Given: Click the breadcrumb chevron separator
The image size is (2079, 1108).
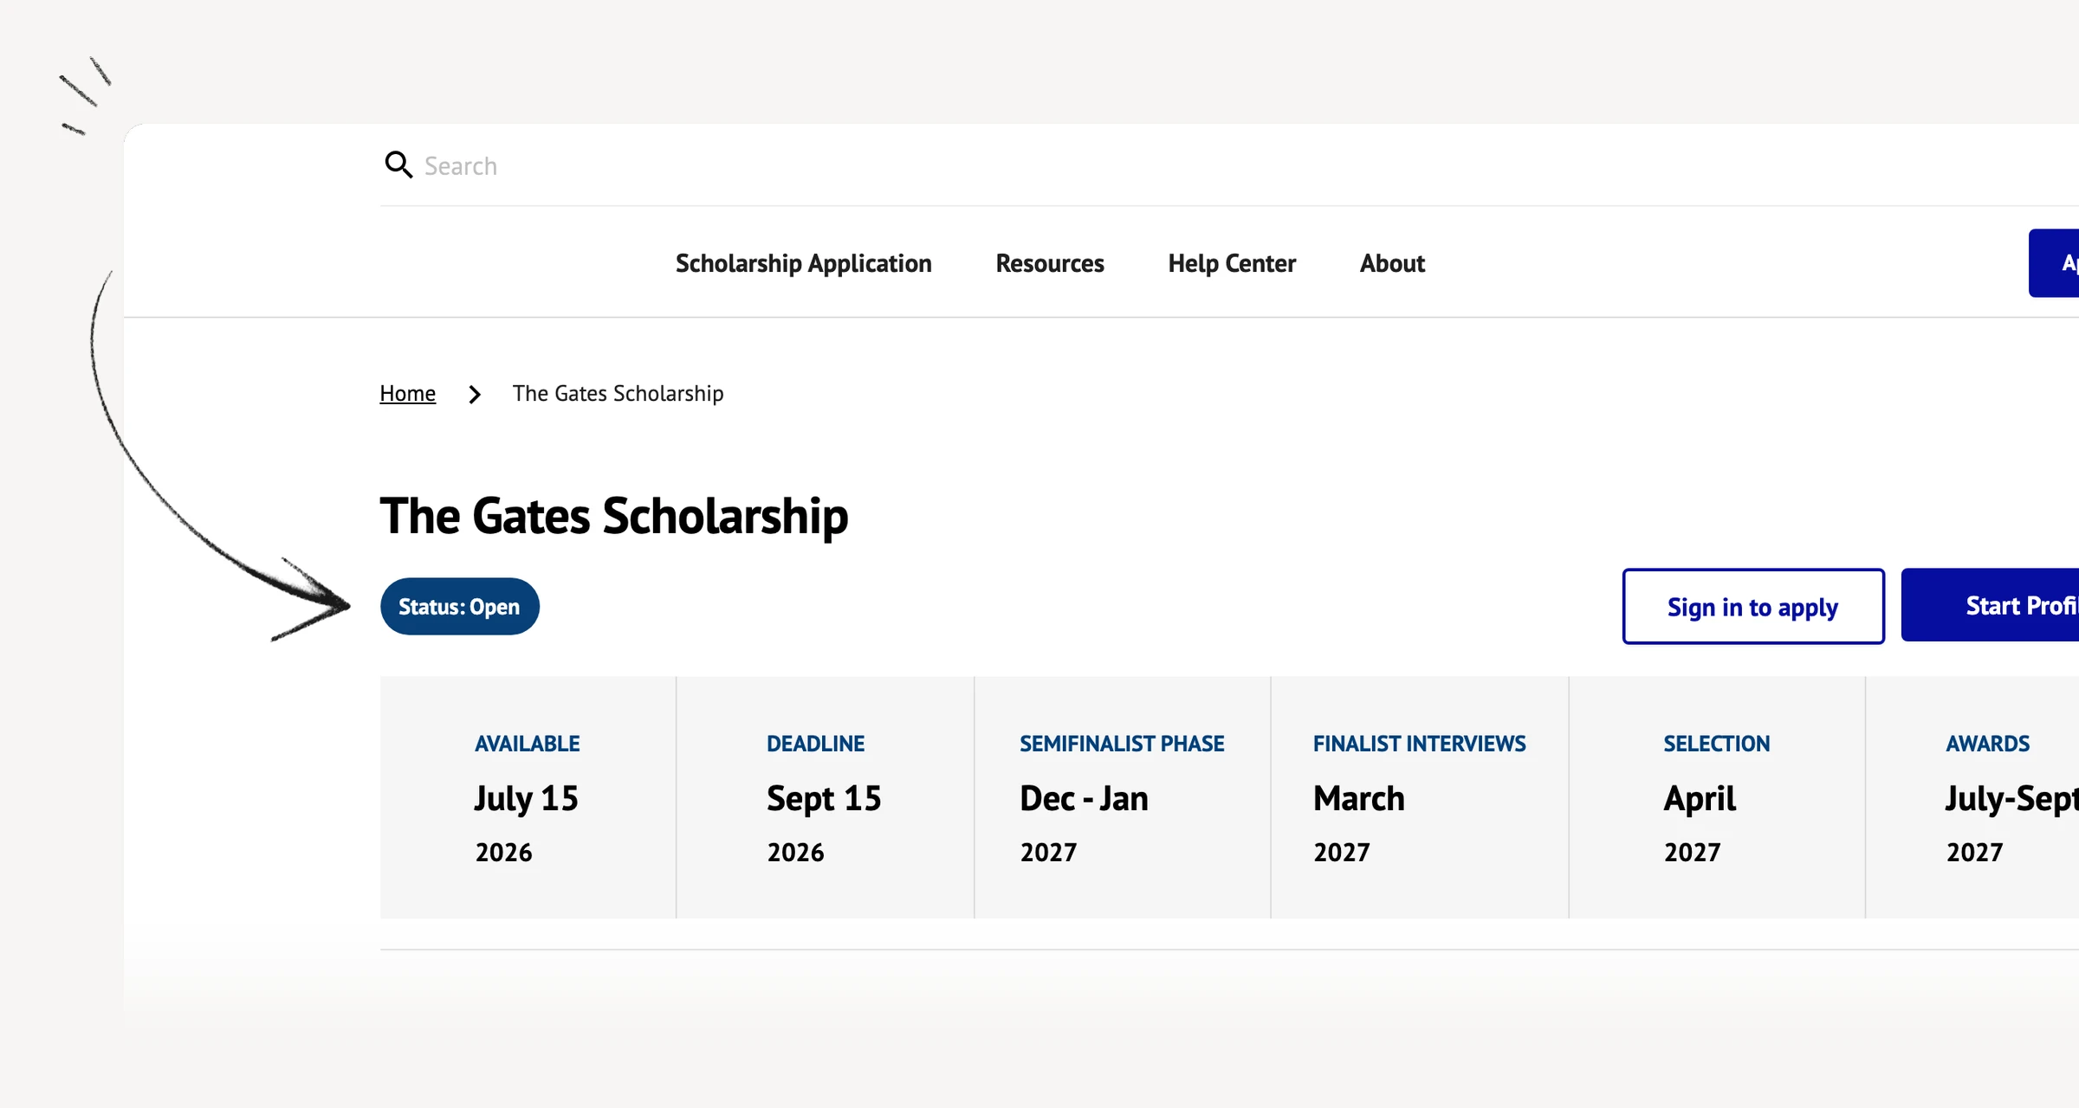Looking at the screenshot, I should click(475, 395).
